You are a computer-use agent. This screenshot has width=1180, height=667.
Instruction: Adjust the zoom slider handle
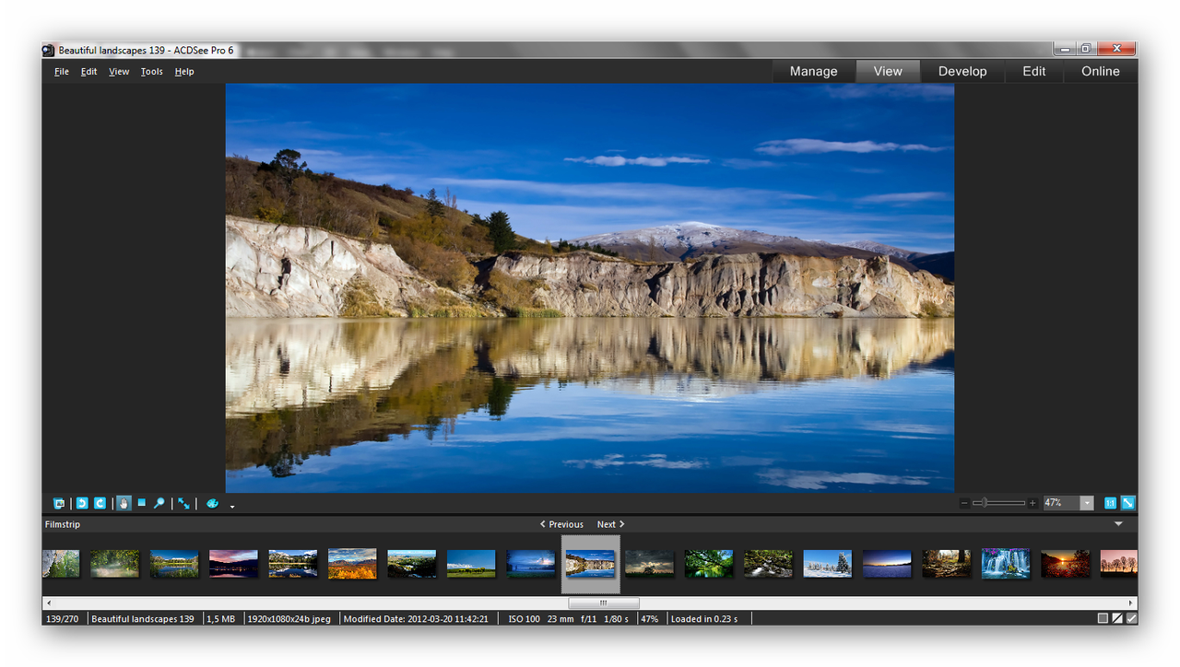coord(985,503)
